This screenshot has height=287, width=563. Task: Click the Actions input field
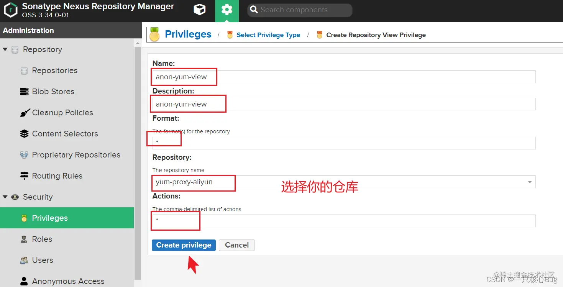(x=344, y=221)
